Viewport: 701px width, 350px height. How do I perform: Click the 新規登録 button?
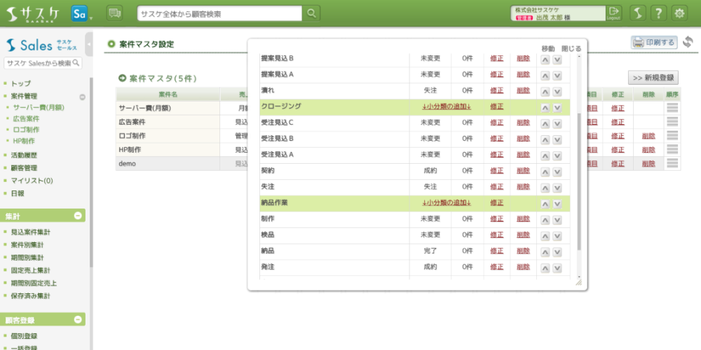[653, 78]
